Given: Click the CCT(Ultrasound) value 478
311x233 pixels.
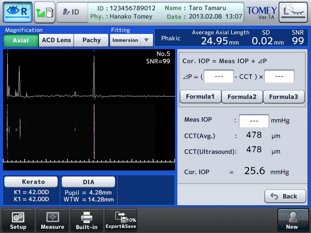Looking at the screenshot, I should point(254,149).
